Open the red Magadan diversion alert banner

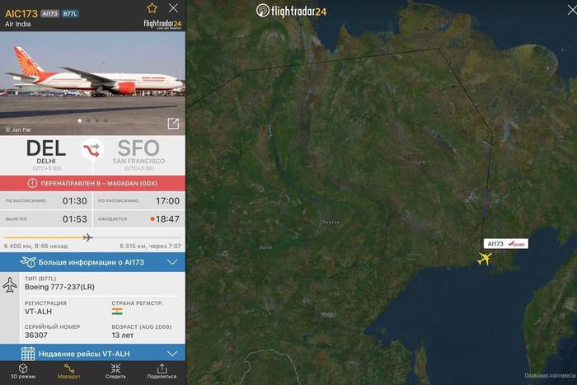pyautogui.click(x=92, y=183)
